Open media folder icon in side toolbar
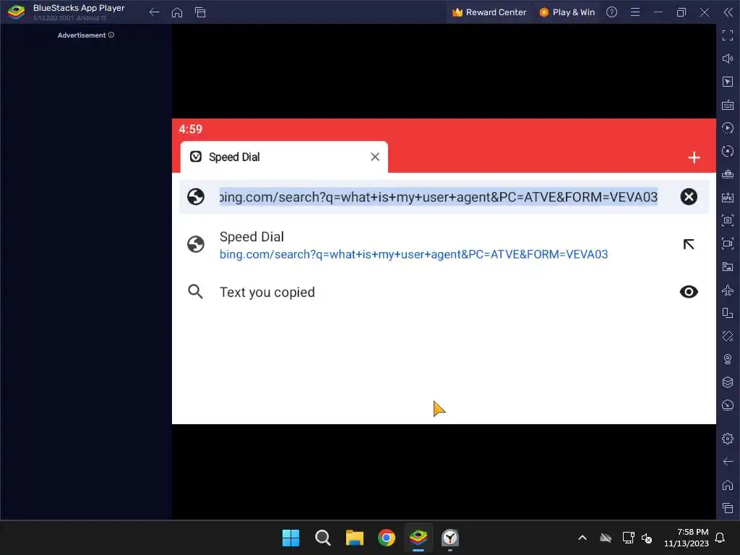 728,267
